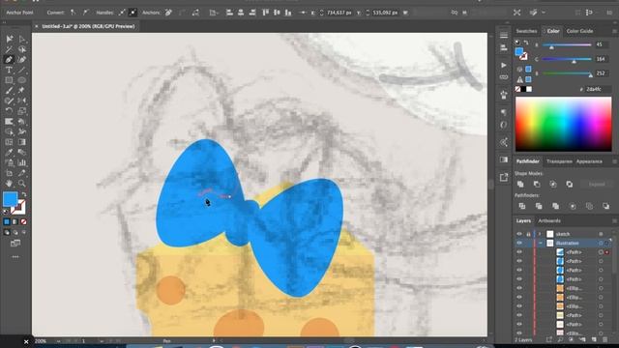Hide the sketch layer eye
This screenshot has width=619, height=348.
(x=519, y=234)
